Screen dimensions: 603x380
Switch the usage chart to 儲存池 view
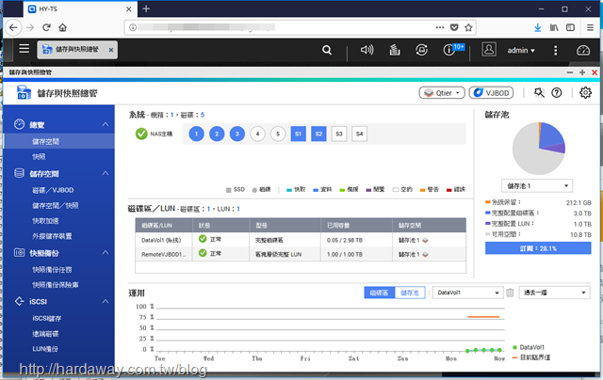(x=410, y=293)
